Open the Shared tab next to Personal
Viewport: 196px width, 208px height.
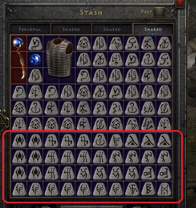pyautogui.click(x=71, y=29)
